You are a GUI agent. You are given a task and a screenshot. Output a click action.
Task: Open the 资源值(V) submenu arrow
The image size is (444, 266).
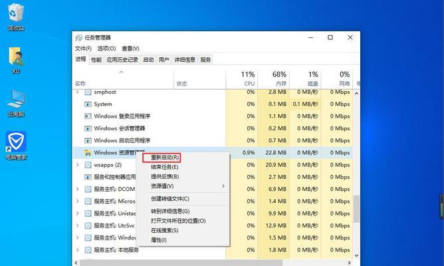coord(223,186)
